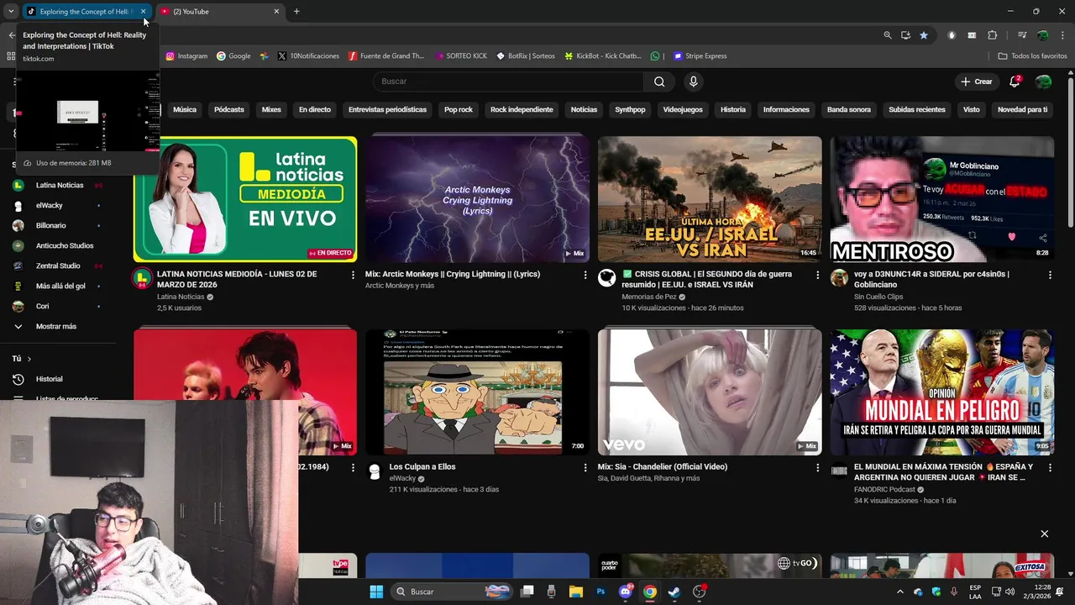Open options menu for Los Culpan a Ellos
The height and width of the screenshot is (605, 1075).
tap(585, 467)
